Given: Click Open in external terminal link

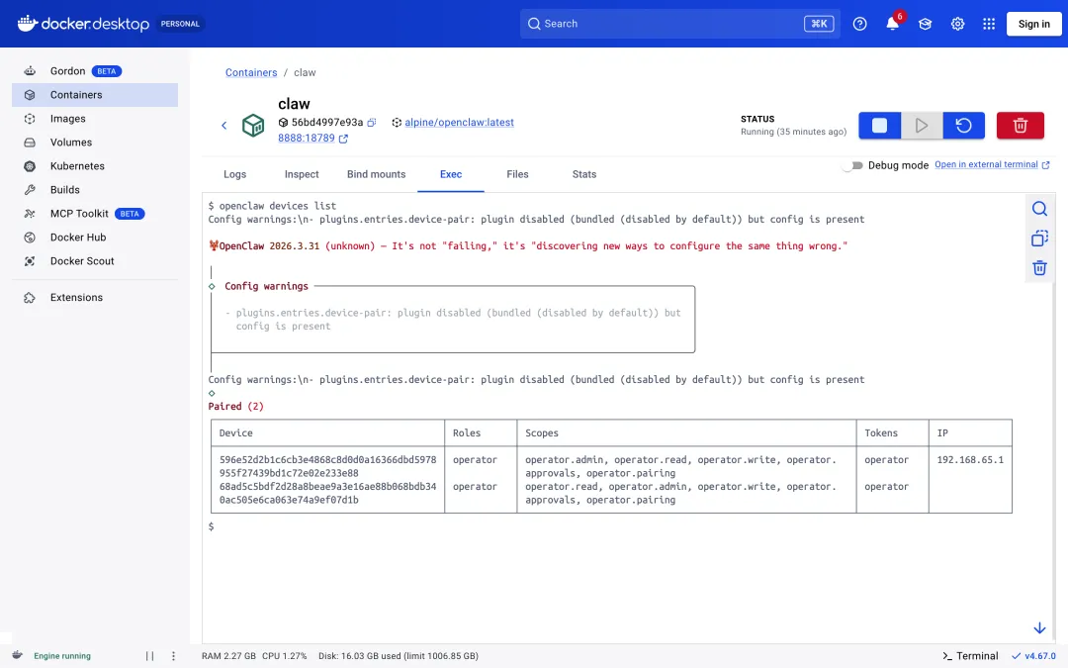Looking at the screenshot, I should coord(992,165).
